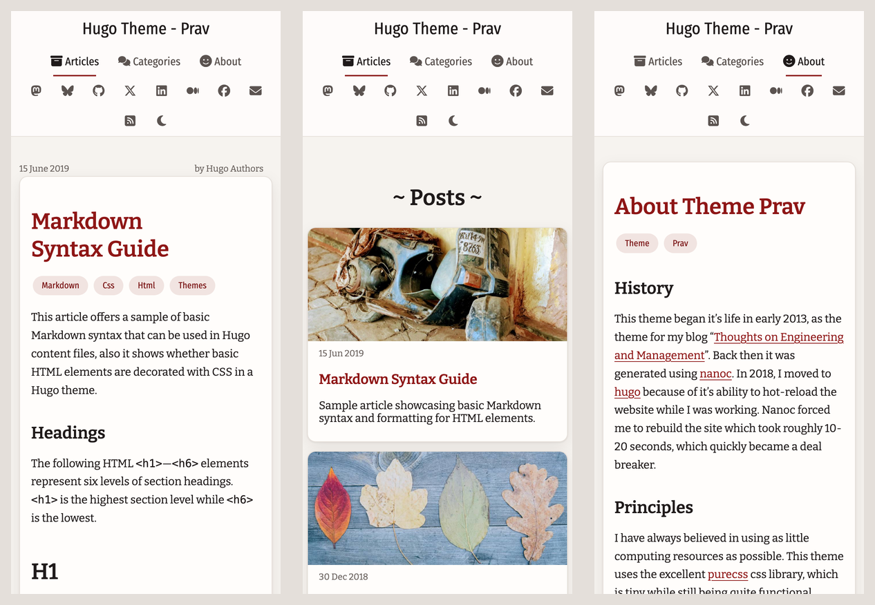Open email envelope icon in left panel

(256, 90)
